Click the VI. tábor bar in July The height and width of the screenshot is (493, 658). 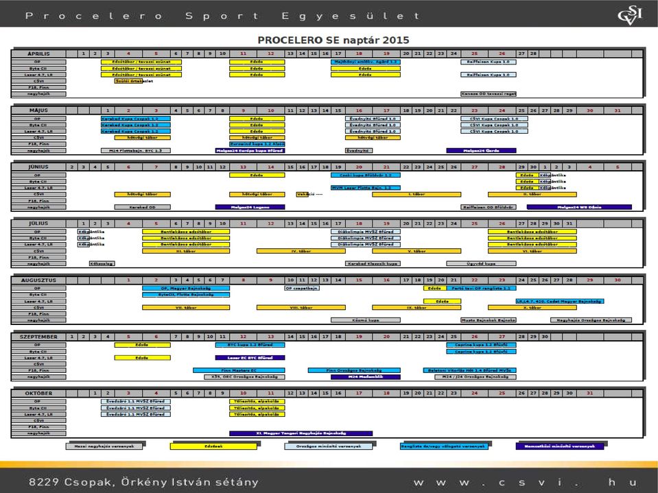[532, 251]
